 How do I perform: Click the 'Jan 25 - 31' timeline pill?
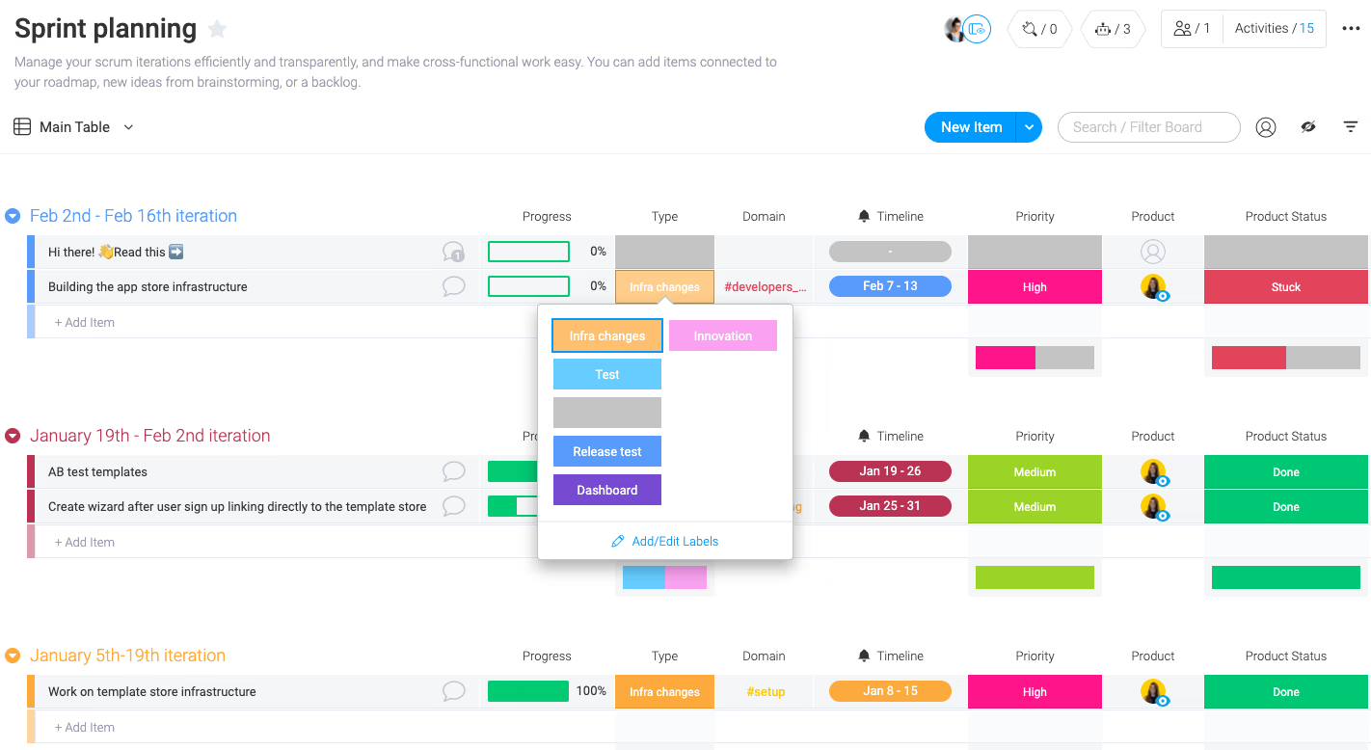890,506
